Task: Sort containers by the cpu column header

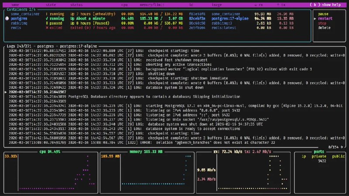Action: (124, 5)
